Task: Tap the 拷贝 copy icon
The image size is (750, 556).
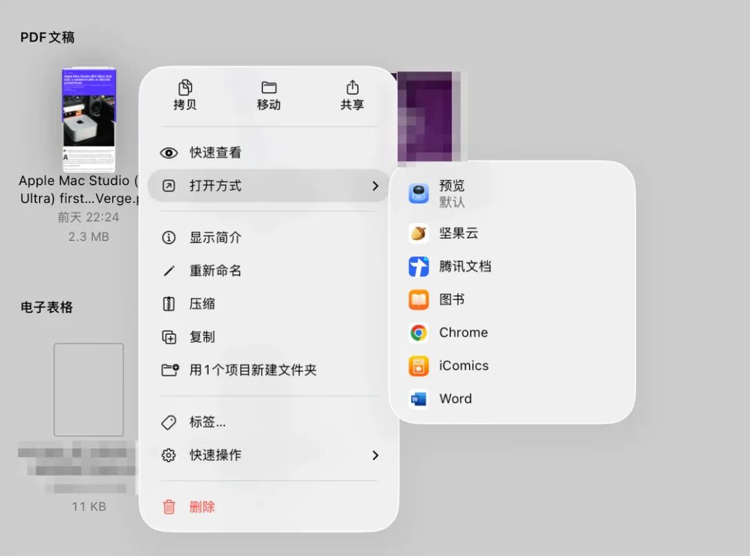Action: [185, 87]
